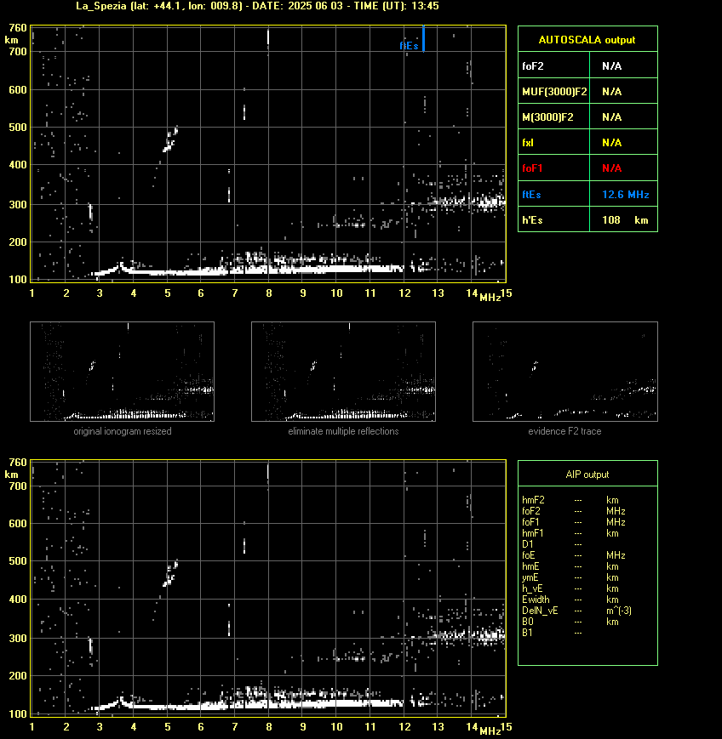Click the MHz axis label under the upper ionogram
Viewport: 722px width, 739px height.
click(x=490, y=298)
